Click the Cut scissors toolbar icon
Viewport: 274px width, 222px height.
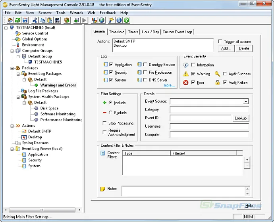[35, 20]
